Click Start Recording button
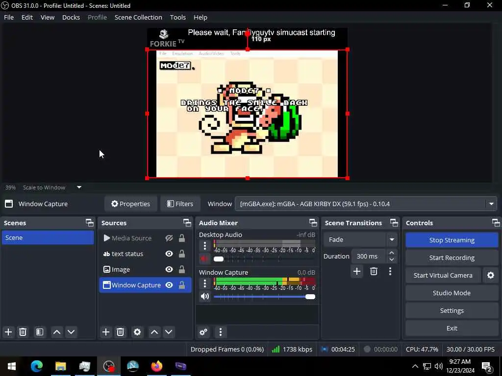This screenshot has height=376, width=502. tap(452, 258)
